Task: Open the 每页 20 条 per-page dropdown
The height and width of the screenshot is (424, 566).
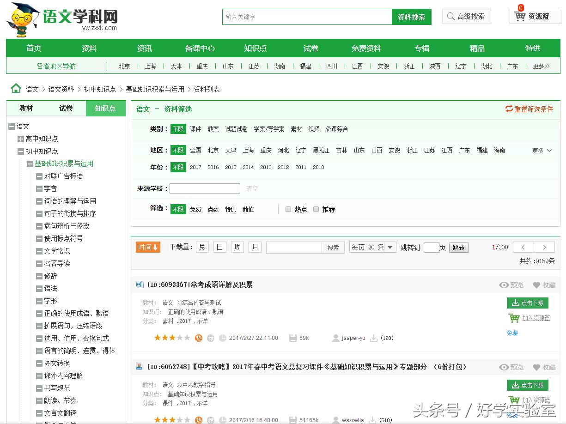Action: point(372,247)
